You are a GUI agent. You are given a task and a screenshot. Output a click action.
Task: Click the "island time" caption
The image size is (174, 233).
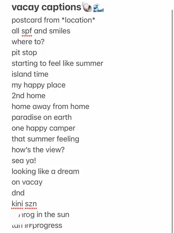pyautogui.click(x=30, y=74)
